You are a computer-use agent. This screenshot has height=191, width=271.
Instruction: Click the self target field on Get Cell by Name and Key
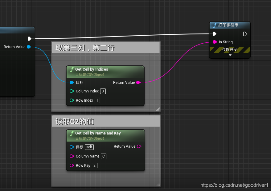[x=89, y=147]
